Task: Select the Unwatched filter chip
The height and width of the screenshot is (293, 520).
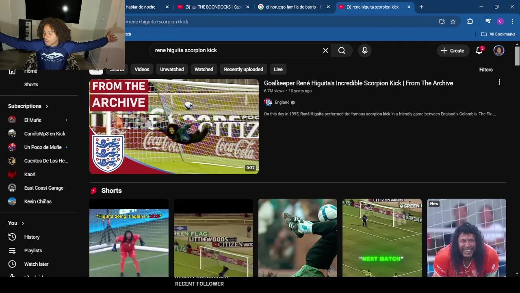Action: click(172, 69)
